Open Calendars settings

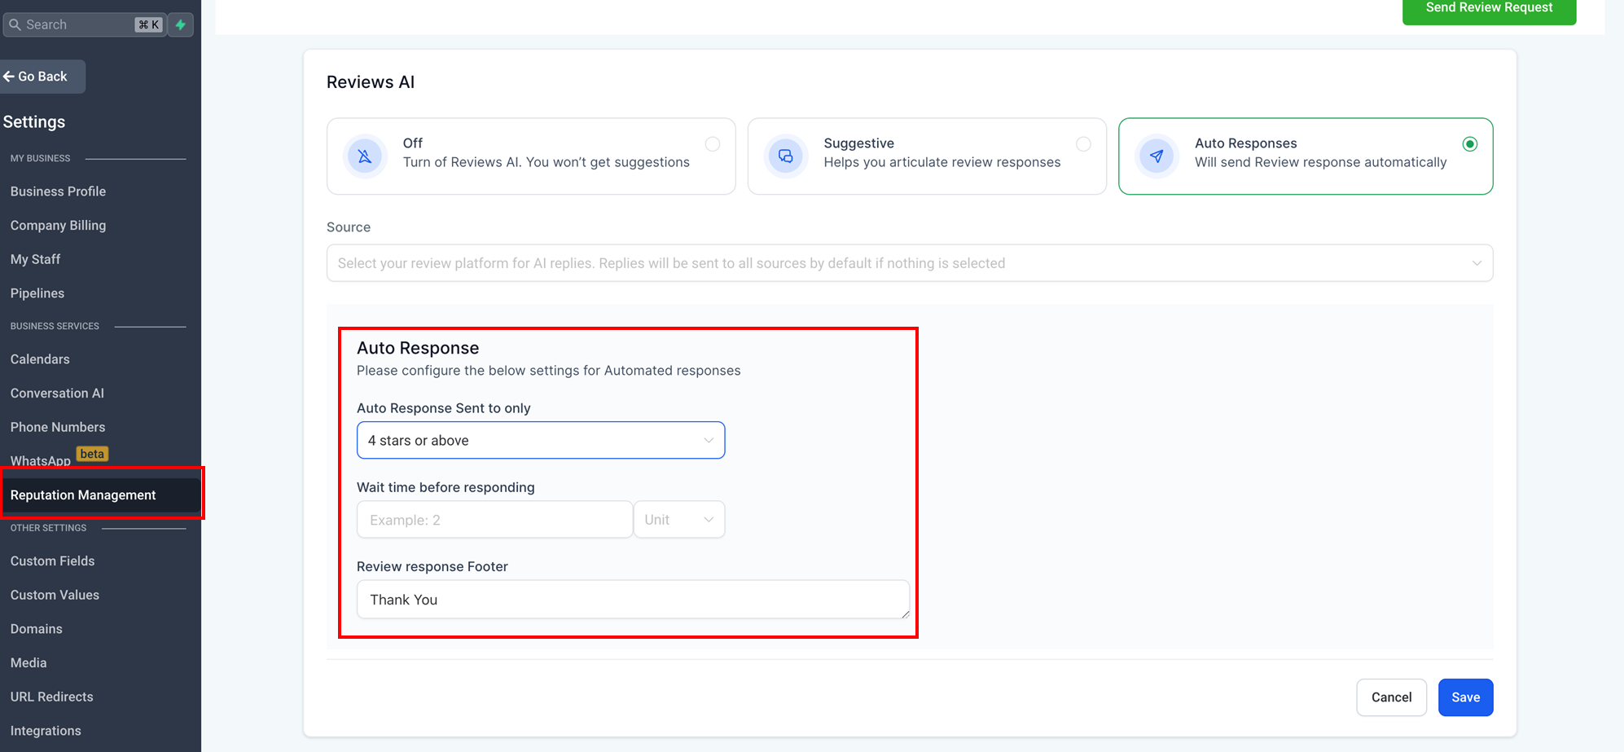tap(40, 359)
